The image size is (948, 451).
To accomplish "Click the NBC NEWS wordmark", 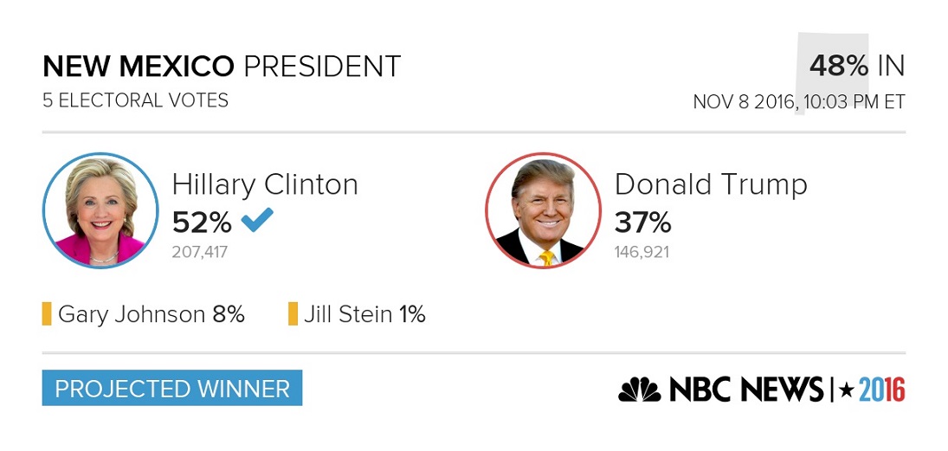I will 746,390.
